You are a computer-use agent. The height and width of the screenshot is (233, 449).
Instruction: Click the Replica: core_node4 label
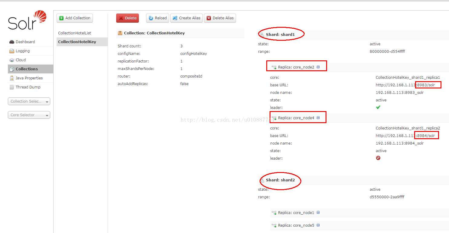click(296, 118)
